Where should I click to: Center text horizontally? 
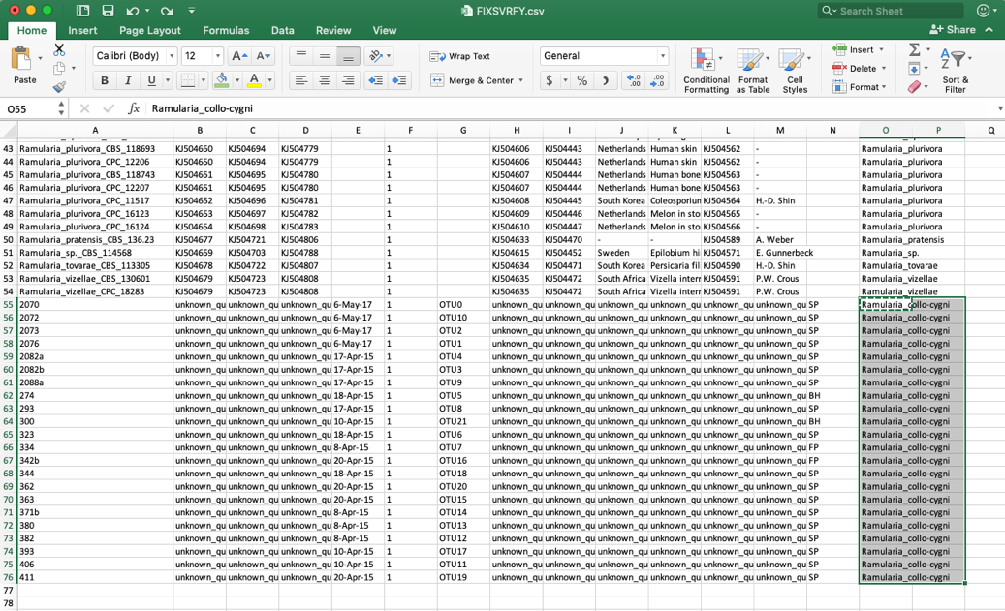325,80
